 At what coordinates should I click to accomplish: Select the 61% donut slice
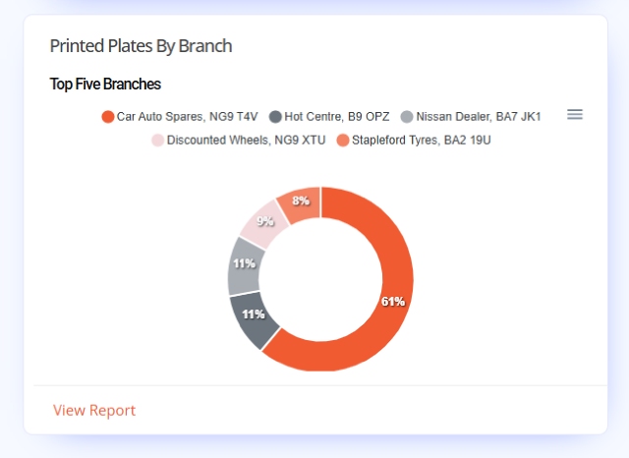pos(393,302)
